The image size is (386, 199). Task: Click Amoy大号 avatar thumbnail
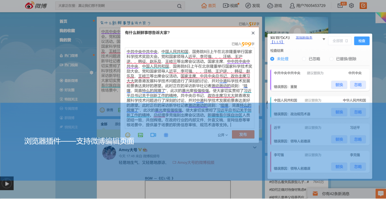pyautogui.click(x=109, y=153)
